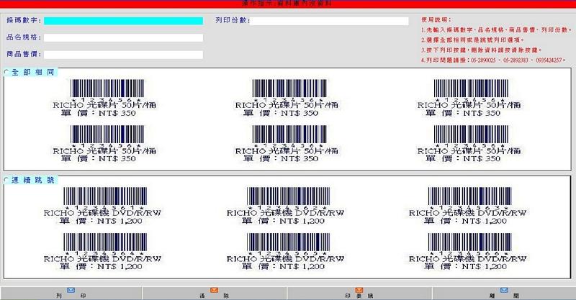Viewport: 576px width, 300px height.
Task: Click instruction line 2 about 全部相同 or 跳號
Action: (x=472, y=40)
